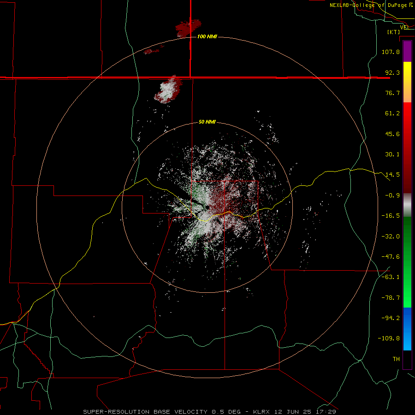Image resolution: width=415 pixels, height=415 pixels.
Task: Select the -0.9 legend value
Action: click(x=392, y=196)
